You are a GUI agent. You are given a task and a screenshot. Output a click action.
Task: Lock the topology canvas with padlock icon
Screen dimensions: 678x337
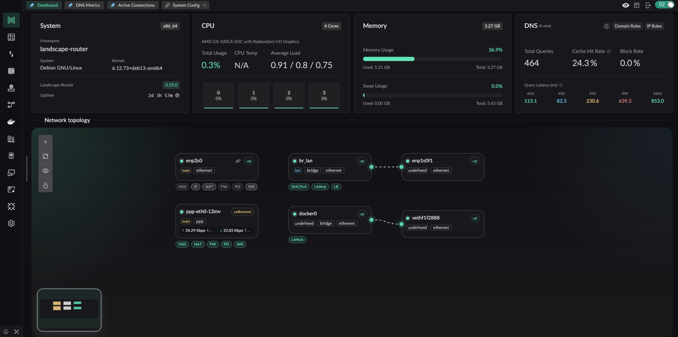click(x=46, y=185)
